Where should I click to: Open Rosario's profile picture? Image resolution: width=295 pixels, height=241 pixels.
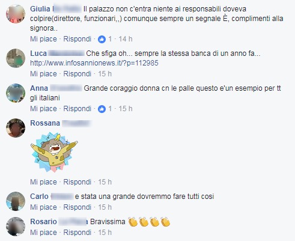point(16,227)
